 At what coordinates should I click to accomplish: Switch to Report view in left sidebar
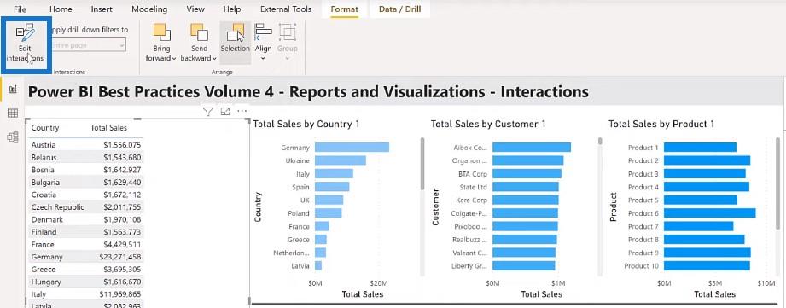pos(13,89)
